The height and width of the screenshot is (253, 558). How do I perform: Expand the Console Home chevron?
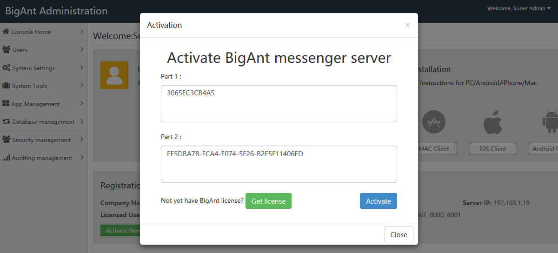pos(82,32)
